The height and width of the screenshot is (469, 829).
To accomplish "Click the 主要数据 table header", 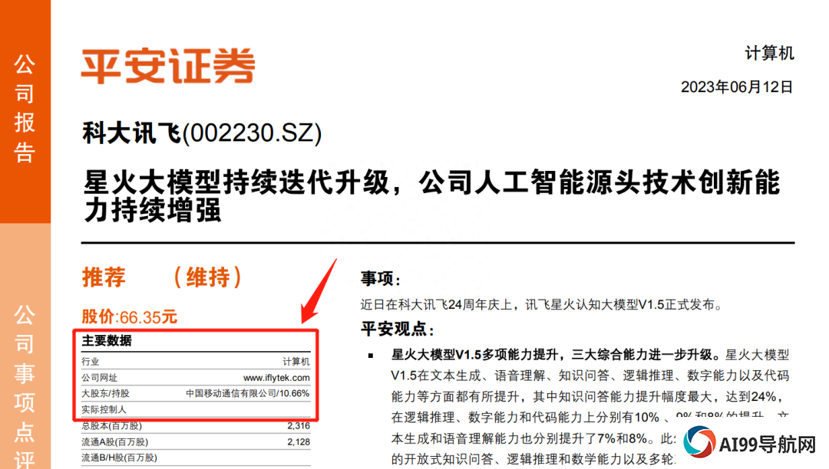I will pos(107,341).
